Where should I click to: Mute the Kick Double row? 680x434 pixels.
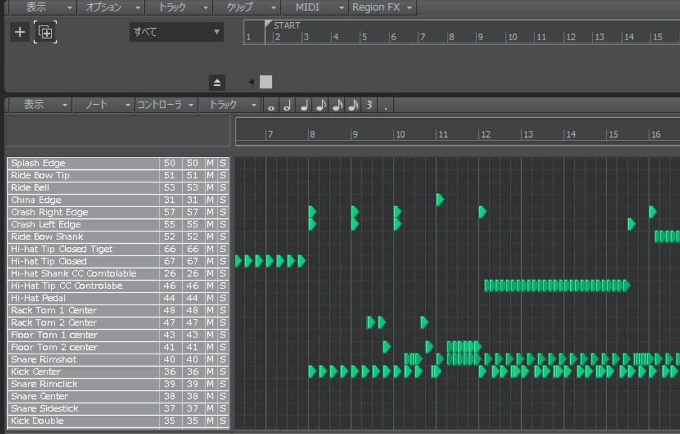(210, 421)
